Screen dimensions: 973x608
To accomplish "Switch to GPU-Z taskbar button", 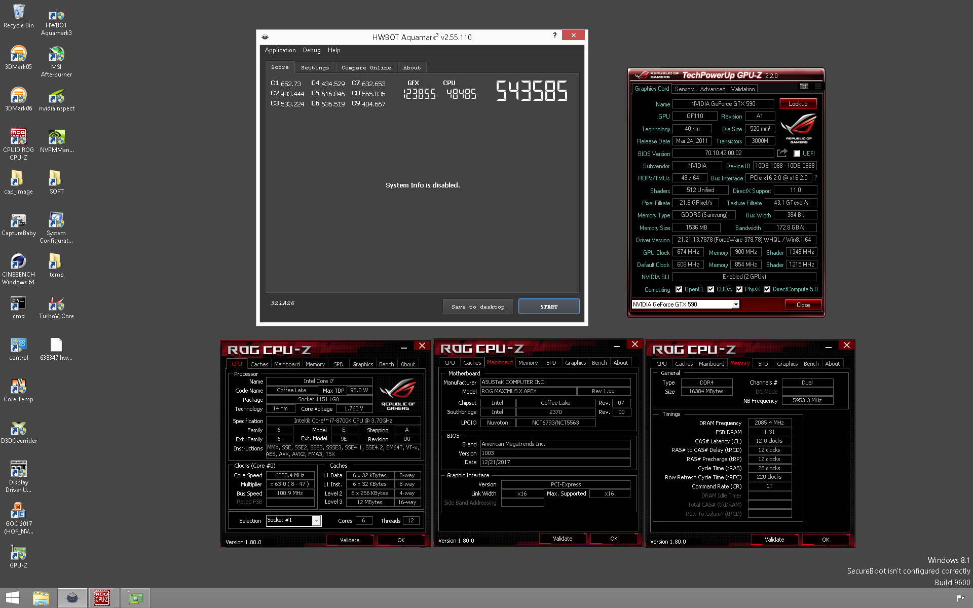I will (135, 598).
